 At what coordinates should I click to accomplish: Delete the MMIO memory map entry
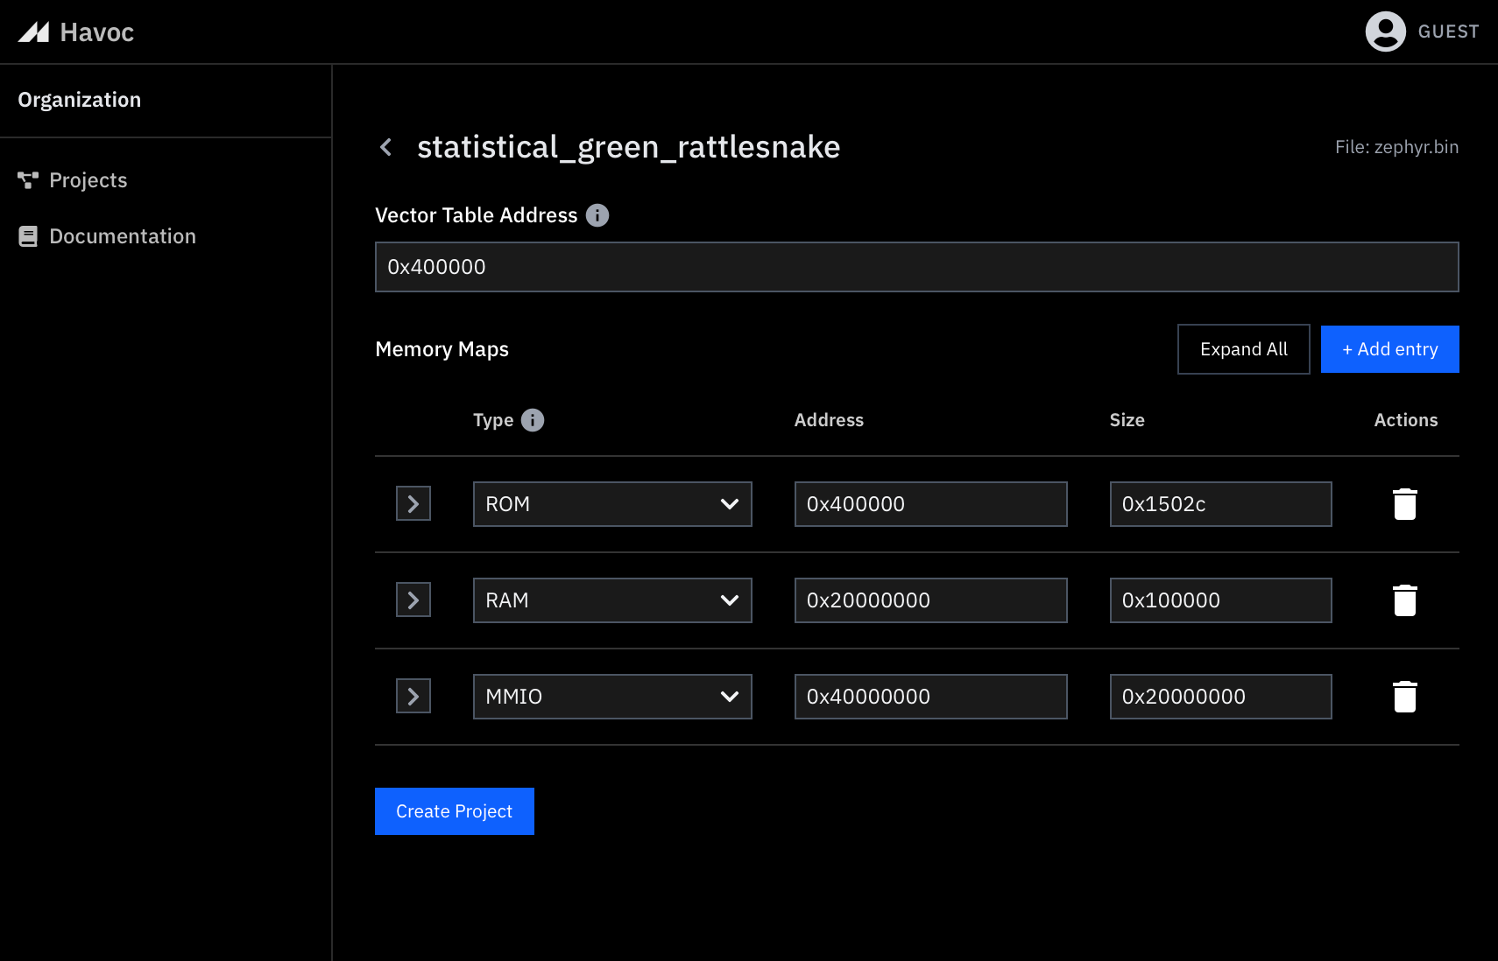pos(1405,697)
